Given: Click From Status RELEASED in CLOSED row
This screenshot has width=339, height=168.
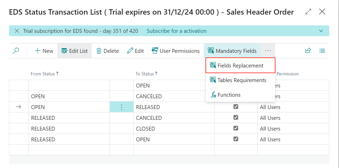Looking at the screenshot, I should tap(69, 129).
